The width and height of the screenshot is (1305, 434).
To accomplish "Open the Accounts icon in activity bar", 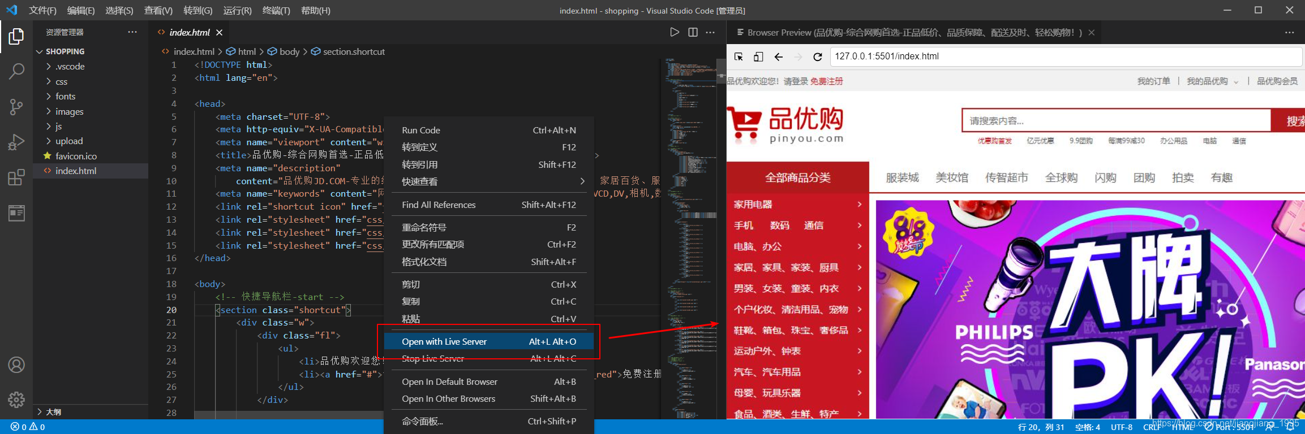I will pos(16,365).
